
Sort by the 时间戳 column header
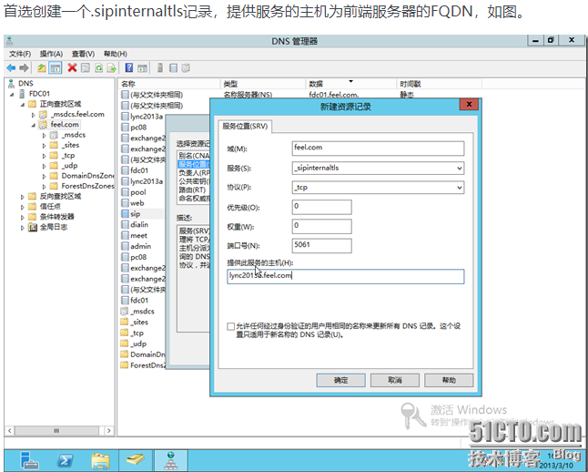coord(439,84)
